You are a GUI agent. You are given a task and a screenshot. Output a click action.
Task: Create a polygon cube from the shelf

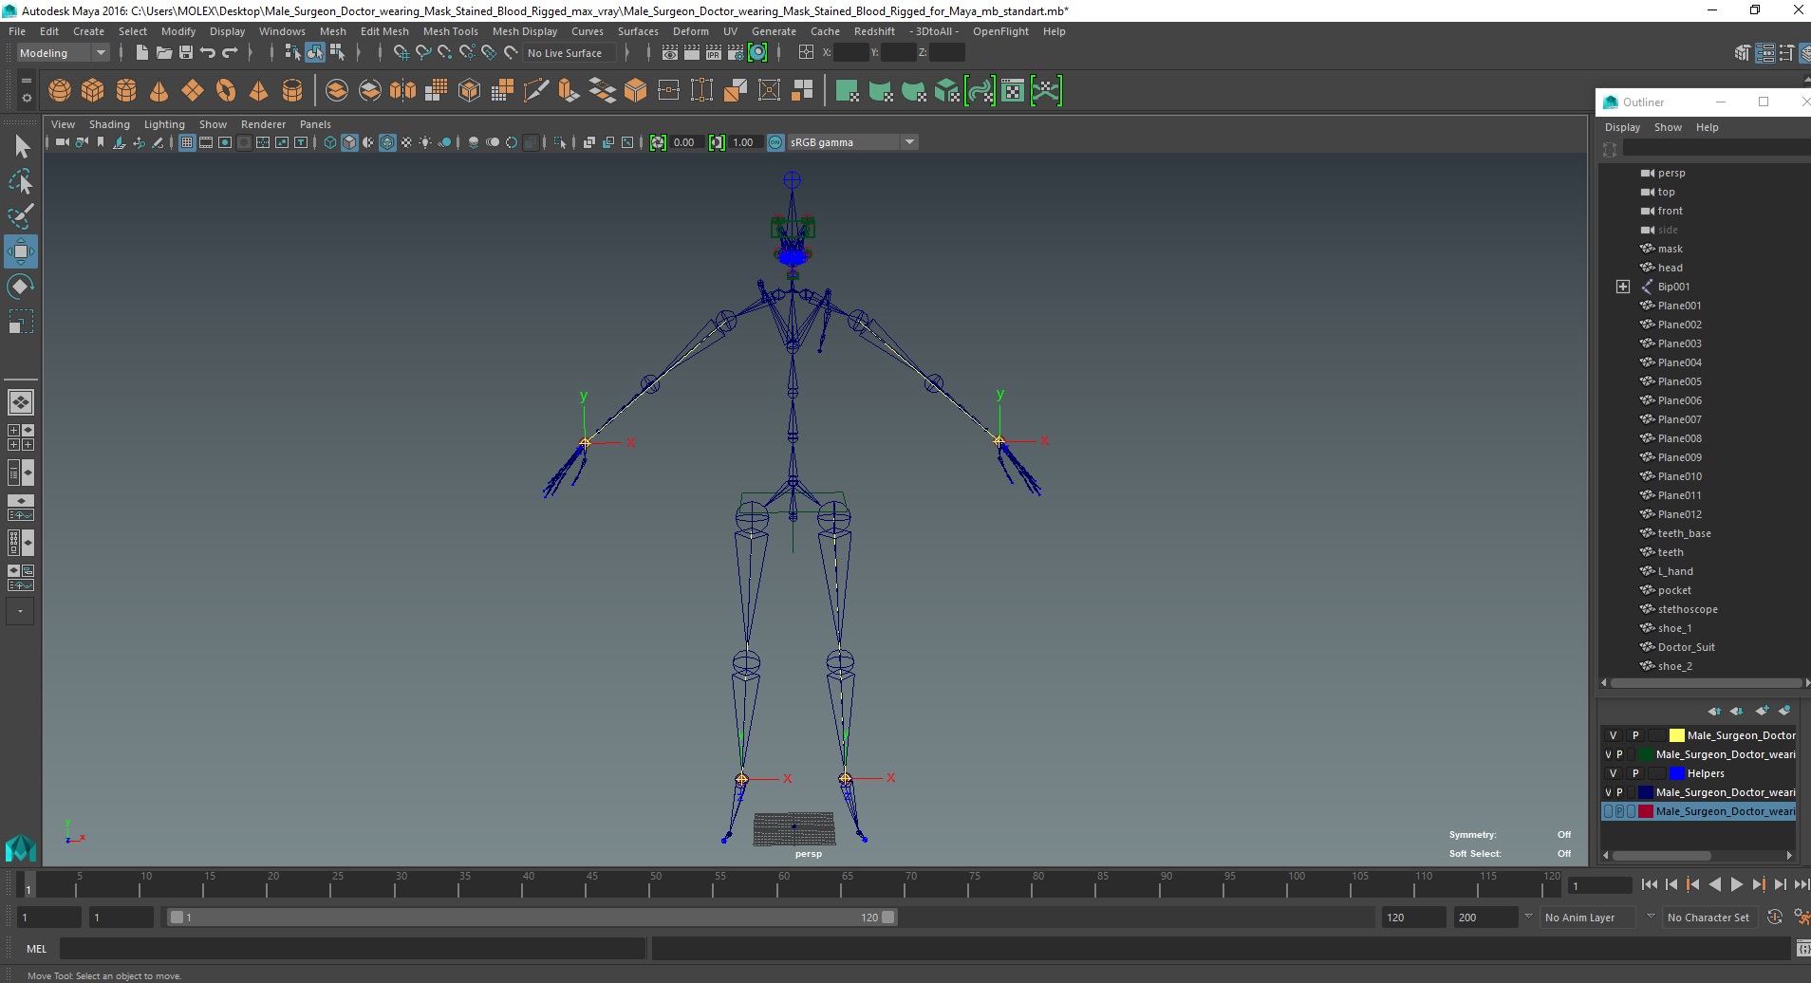click(93, 91)
